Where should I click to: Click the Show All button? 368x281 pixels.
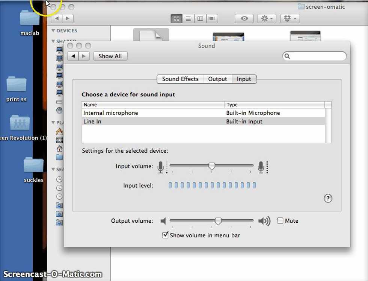click(x=110, y=56)
